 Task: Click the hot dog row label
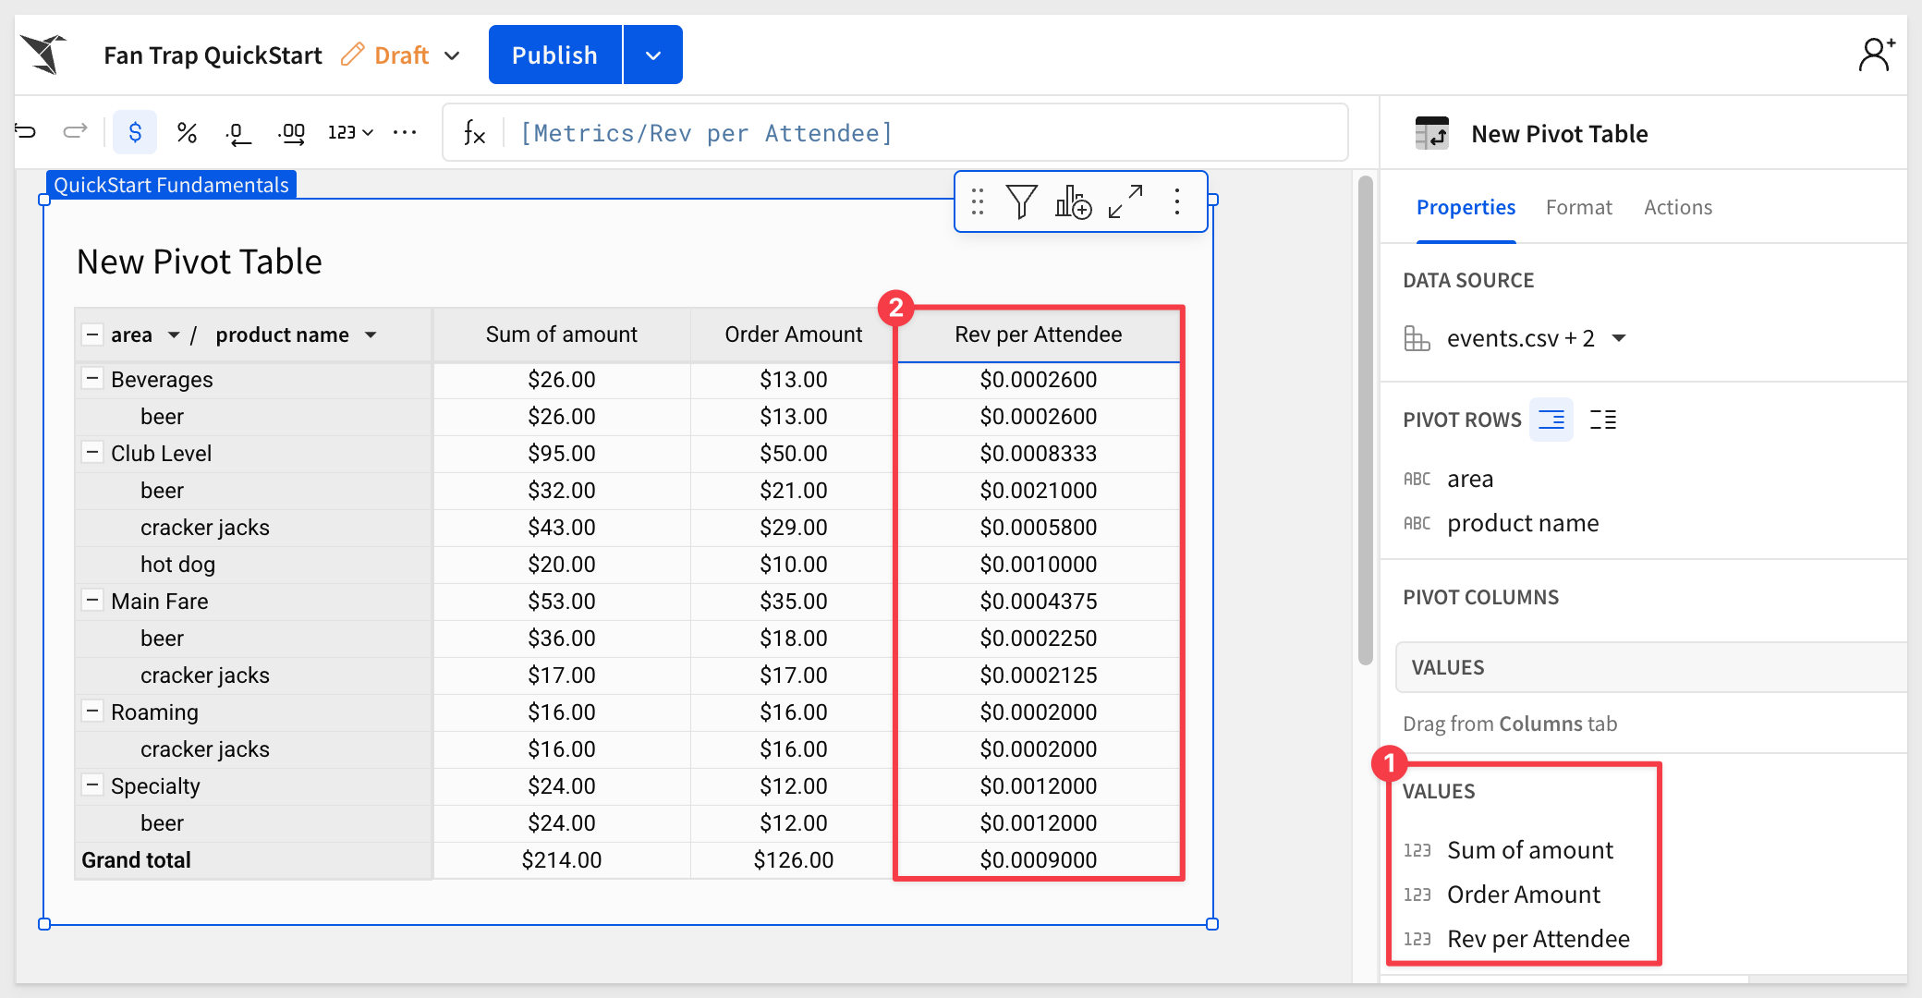177,564
